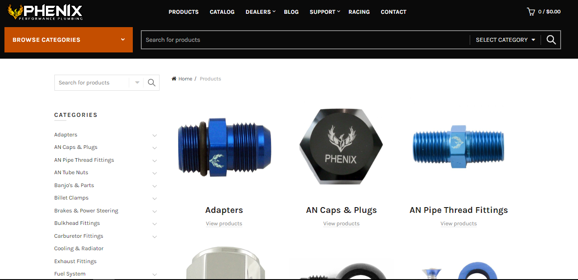
Task: Open the sidebar search category arrow
Action: click(x=137, y=83)
